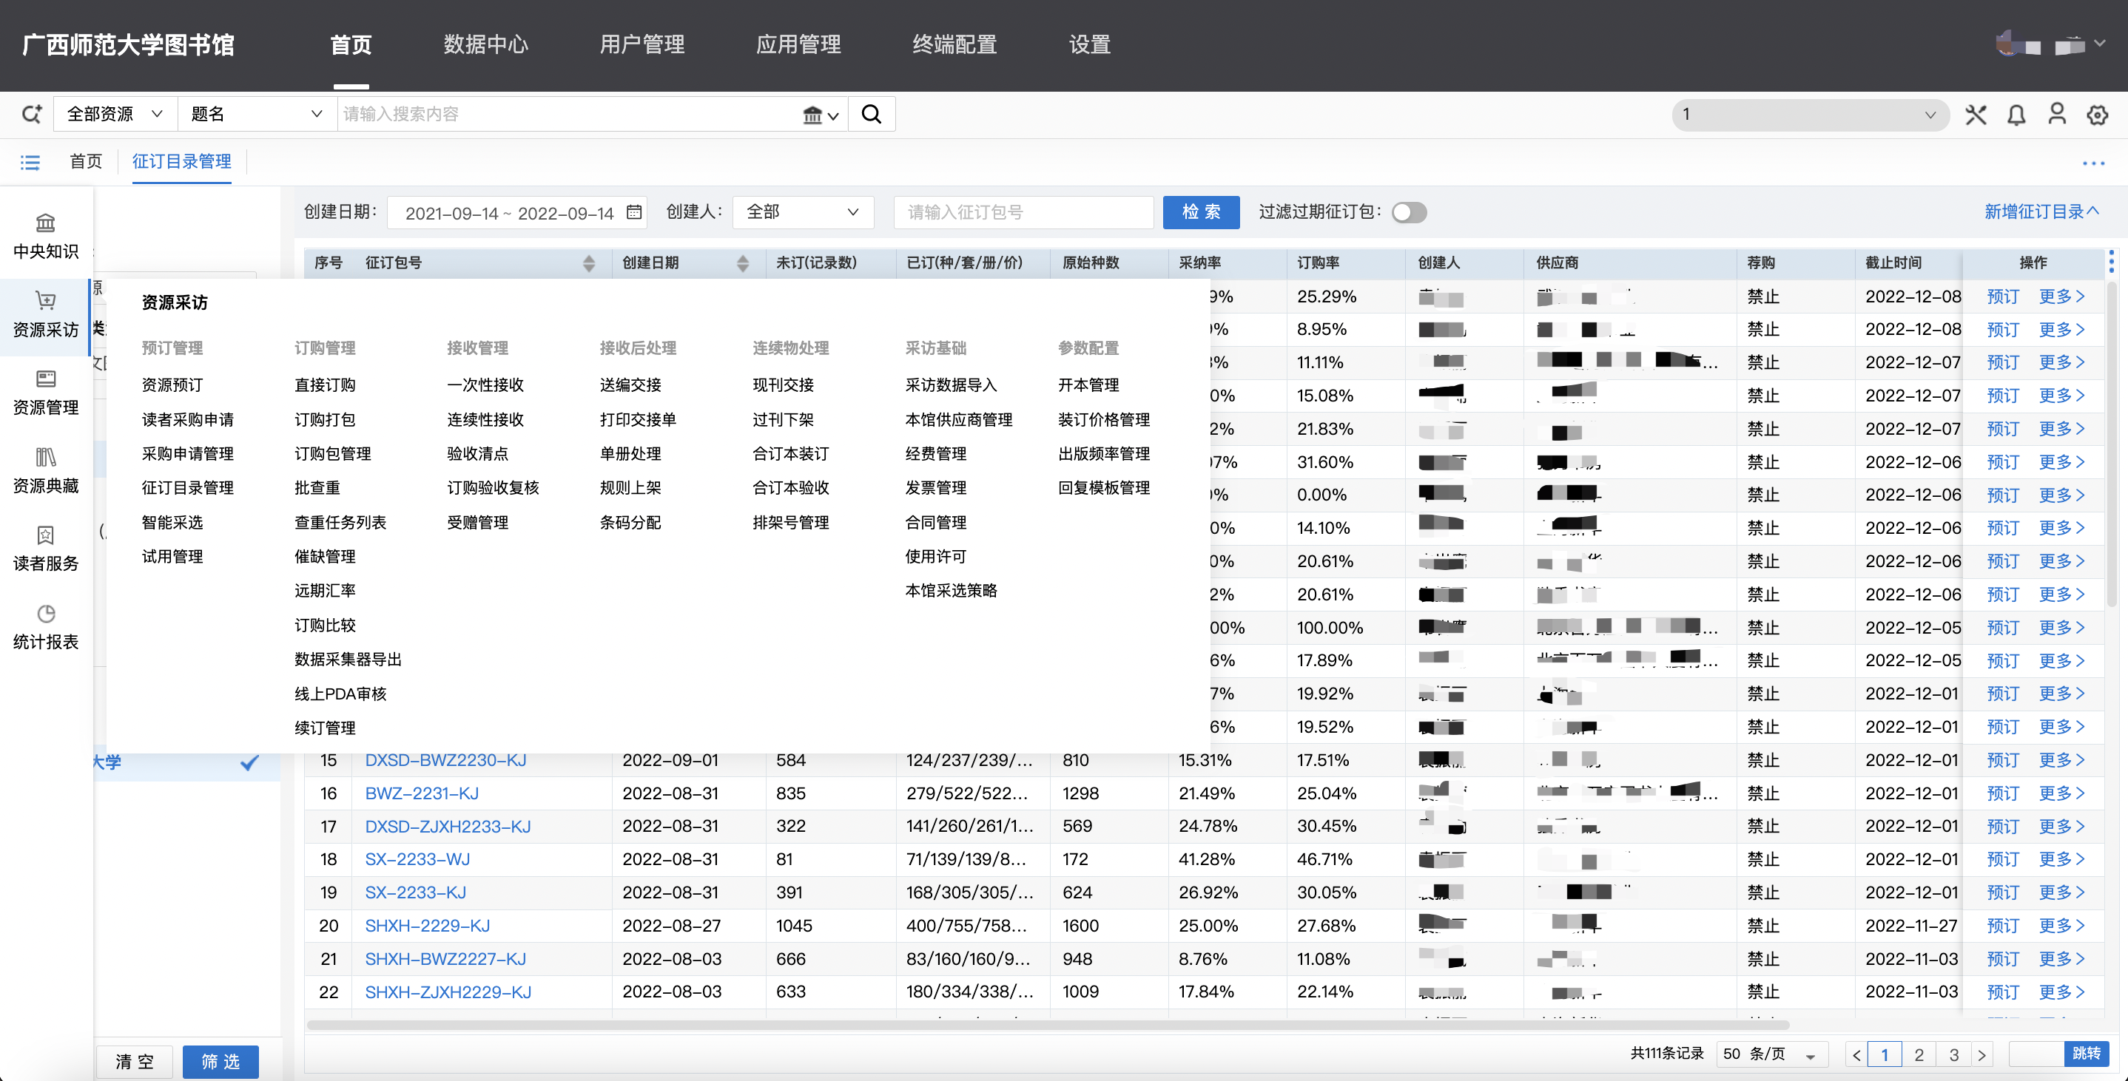Toggle the 过滤过期征订包 switch
Image resolution: width=2128 pixels, height=1081 pixels.
[1409, 212]
